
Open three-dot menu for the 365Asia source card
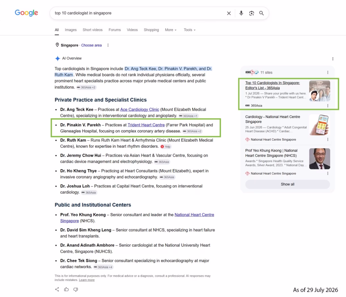[x=328, y=106]
